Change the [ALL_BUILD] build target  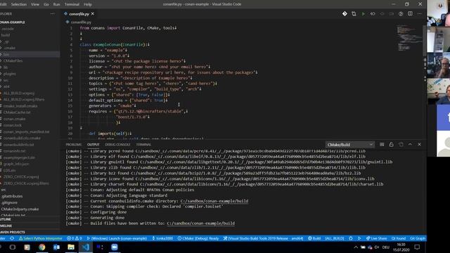[x=335, y=238]
